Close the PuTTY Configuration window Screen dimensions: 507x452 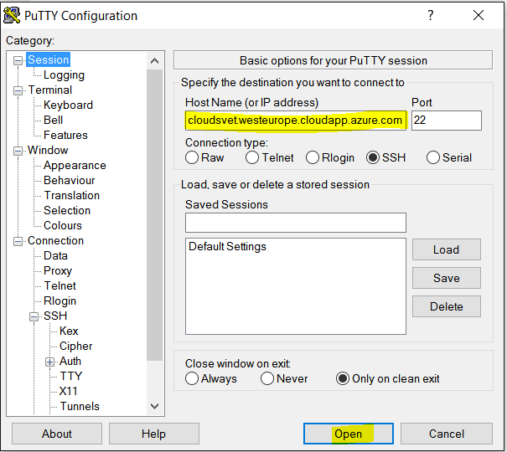pyautogui.click(x=479, y=15)
